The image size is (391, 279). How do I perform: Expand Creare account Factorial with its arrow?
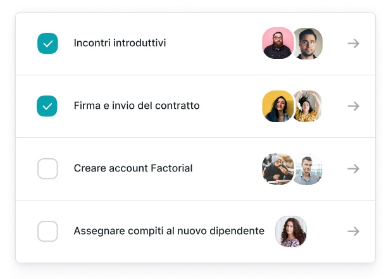tap(353, 169)
